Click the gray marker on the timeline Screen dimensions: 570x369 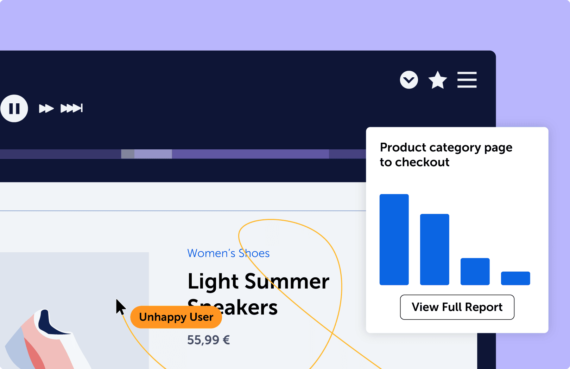[128, 154]
